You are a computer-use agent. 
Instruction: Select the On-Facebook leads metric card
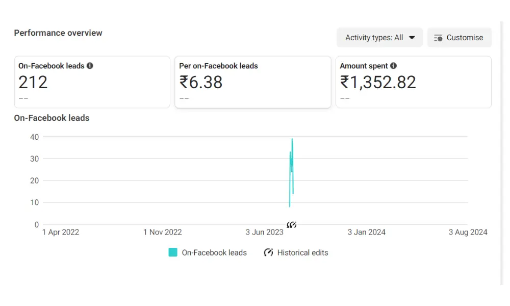click(x=92, y=82)
